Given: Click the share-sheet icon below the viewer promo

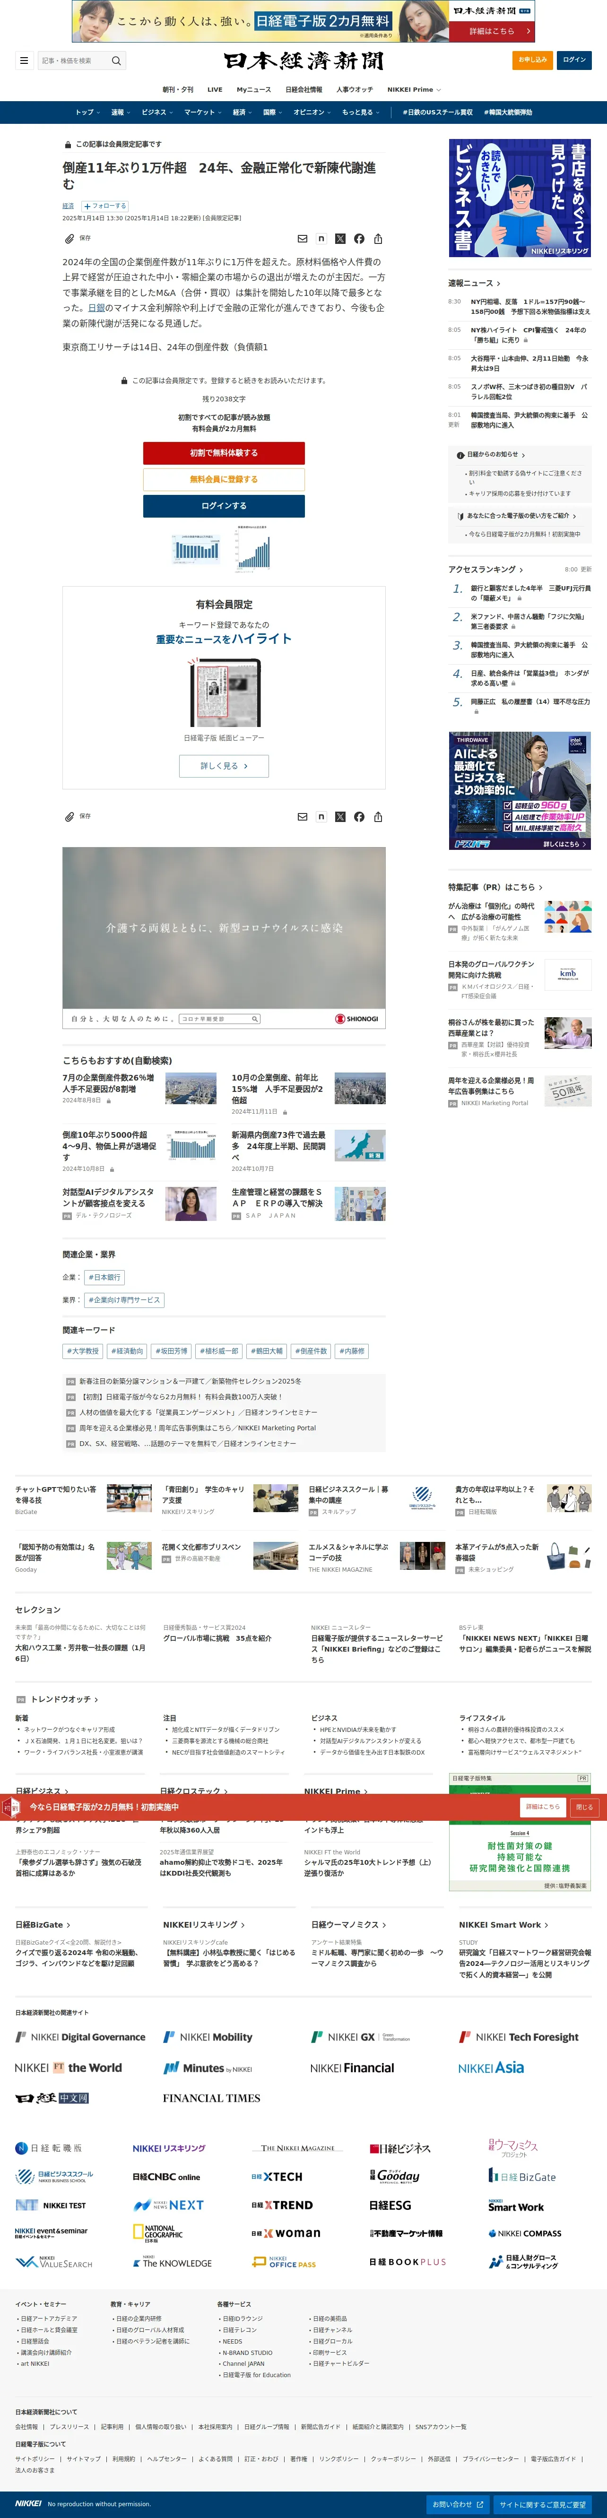Looking at the screenshot, I should coord(378,816).
